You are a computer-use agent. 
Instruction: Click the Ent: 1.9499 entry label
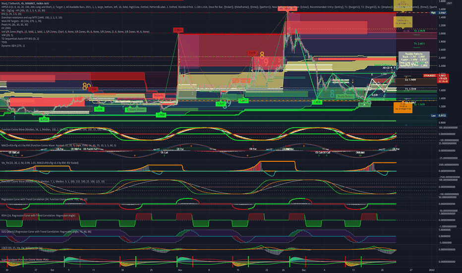coord(410,80)
